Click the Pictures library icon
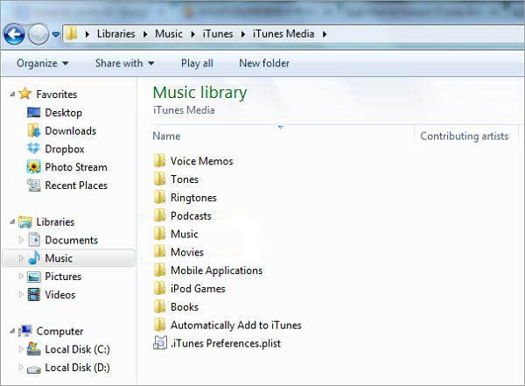The height and width of the screenshot is (386, 525). pyautogui.click(x=34, y=277)
